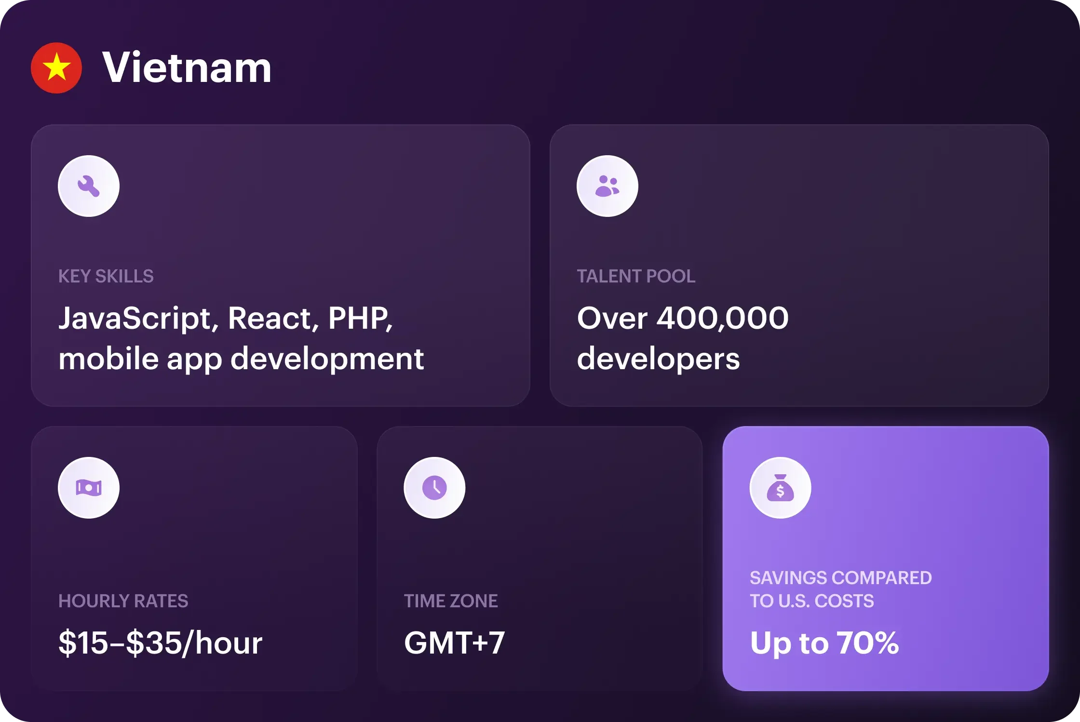
Task: Click the Vietnam flag icon
Action: (56, 68)
